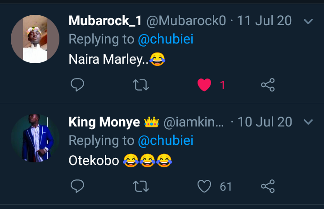
Task: Open options chevron on Mubarock_1's tweet
Action: coord(308,21)
